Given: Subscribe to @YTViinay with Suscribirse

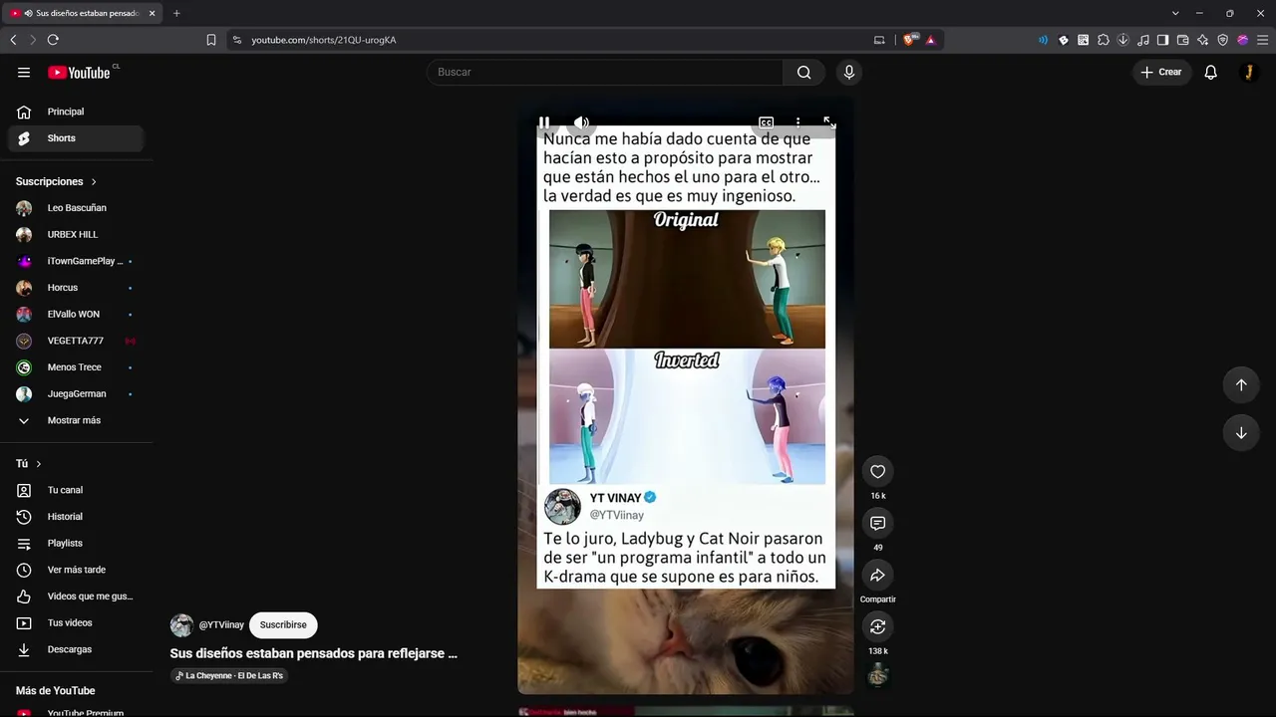Looking at the screenshot, I should coord(283,624).
